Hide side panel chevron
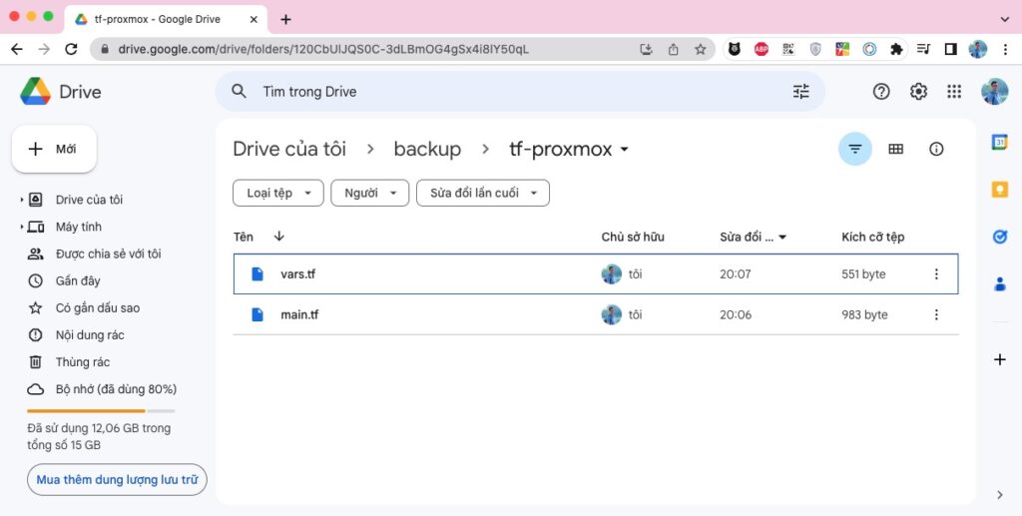1022x516 pixels. (1000, 495)
